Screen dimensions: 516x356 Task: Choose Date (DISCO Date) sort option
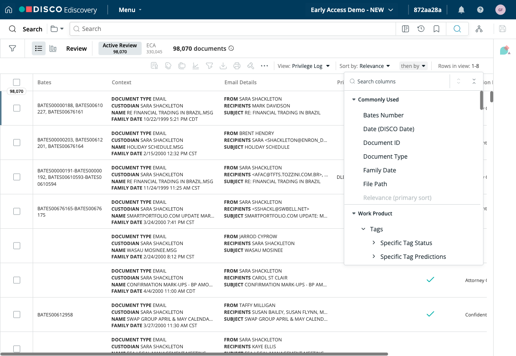[389, 129]
